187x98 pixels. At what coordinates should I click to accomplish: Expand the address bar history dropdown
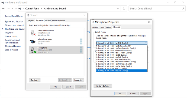pyautogui.click(x=118, y=9)
